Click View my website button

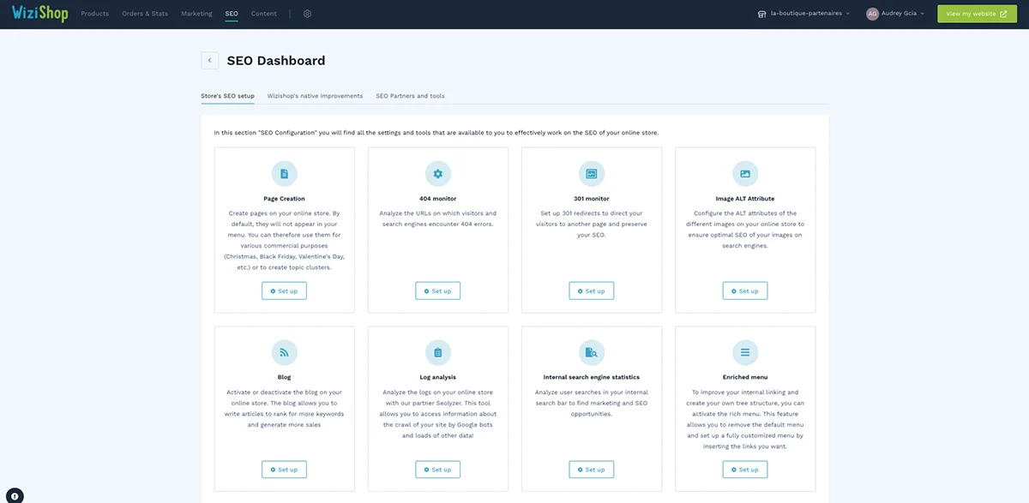click(x=977, y=14)
